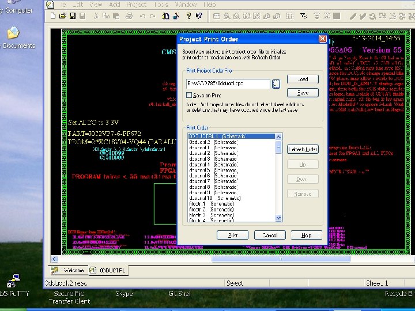Screen dimensions: 415x311
Task: Click the Remove button in Print Order
Action: pos(303,194)
